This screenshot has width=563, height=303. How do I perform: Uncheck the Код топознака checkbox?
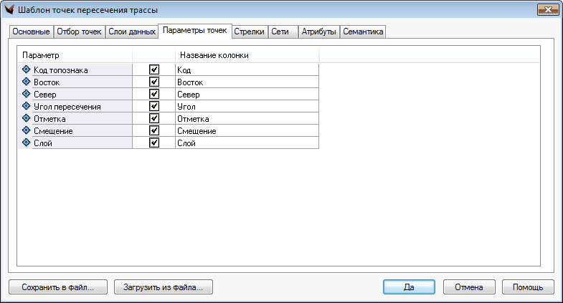pos(153,69)
